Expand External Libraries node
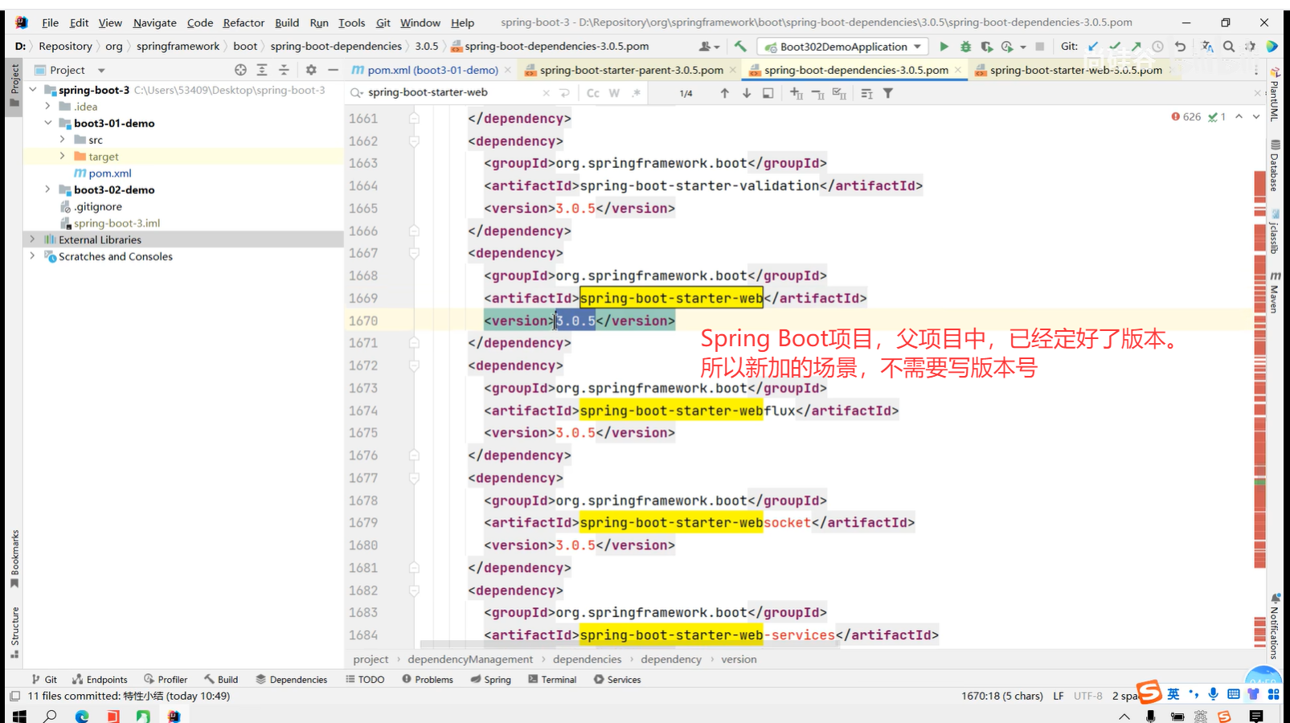Image resolution: width=1290 pixels, height=723 pixels. click(x=32, y=239)
